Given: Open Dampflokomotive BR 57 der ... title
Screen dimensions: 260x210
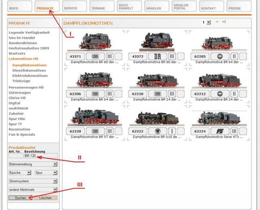Looking at the screenshot, I should pos(95,137).
